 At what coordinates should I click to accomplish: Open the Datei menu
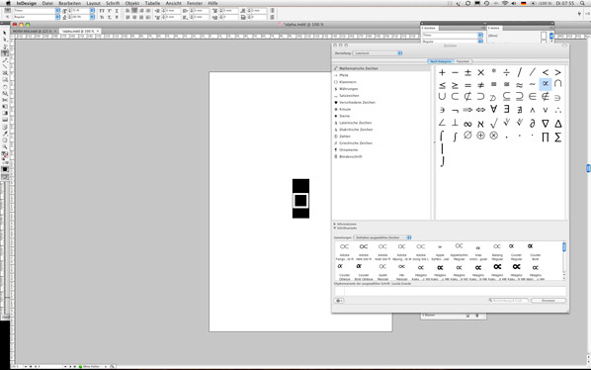47,3
